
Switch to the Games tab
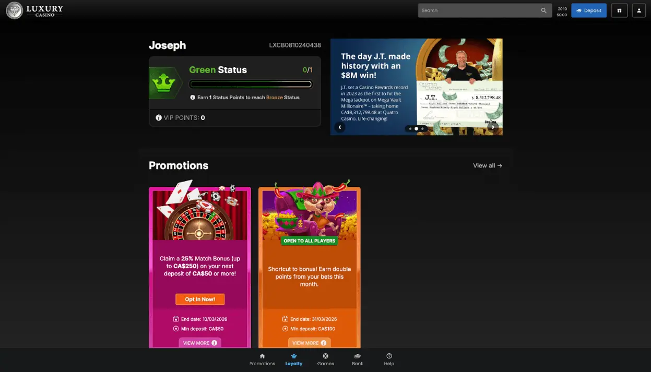(325, 359)
